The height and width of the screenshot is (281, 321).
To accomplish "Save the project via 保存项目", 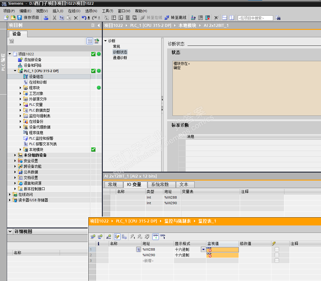I will click(28, 18).
